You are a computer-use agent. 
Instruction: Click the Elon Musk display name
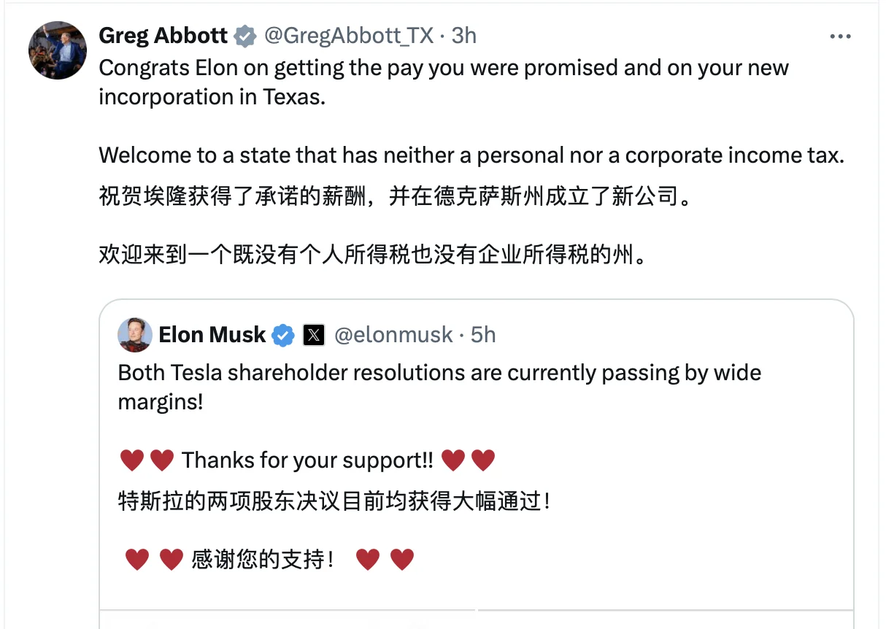(212, 335)
